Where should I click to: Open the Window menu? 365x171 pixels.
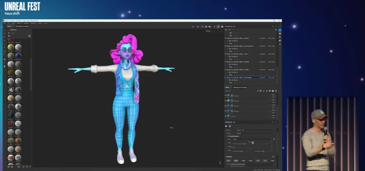19,23
